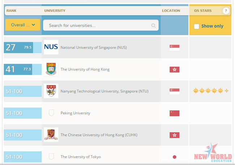Click the Search for universities field
This screenshot has height=165, width=235.
[101, 25]
